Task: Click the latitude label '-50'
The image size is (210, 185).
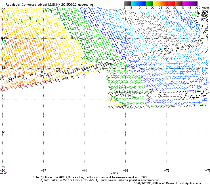Action: coord(3,9)
